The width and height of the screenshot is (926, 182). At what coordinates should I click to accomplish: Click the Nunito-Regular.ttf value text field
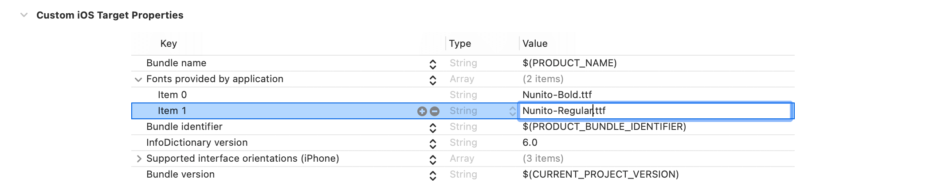[655, 111]
